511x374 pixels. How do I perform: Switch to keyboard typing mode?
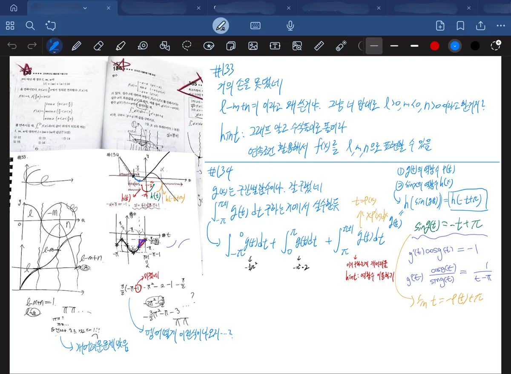[x=255, y=26]
